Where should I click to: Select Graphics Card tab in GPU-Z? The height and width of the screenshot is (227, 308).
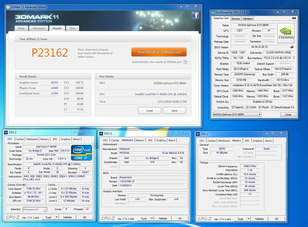point(221,18)
